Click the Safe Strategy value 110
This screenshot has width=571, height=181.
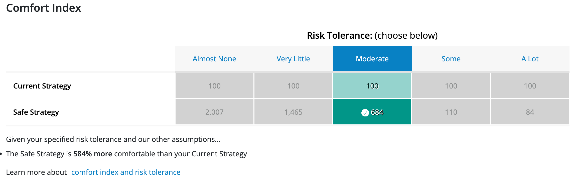click(x=451, y=112)
